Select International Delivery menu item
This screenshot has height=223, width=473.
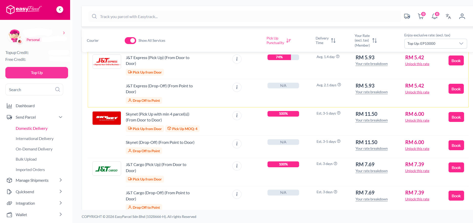[x=35, y=138]
